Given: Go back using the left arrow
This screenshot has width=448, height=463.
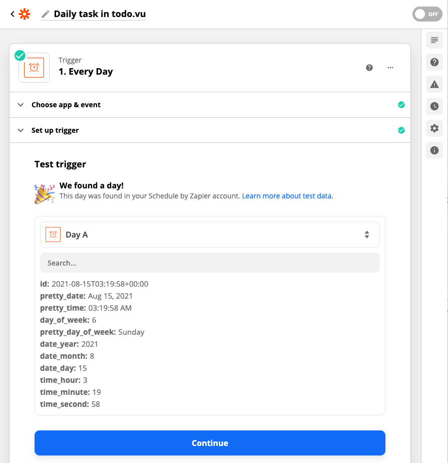Looking at the screenshot, I should click(13, 14).
